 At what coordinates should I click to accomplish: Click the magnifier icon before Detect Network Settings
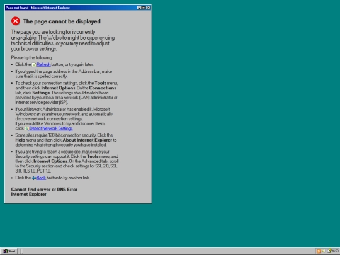27,128
